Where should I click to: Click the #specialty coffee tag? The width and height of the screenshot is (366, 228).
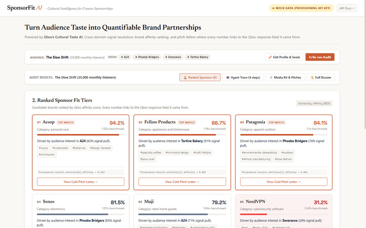pos(151,152)
